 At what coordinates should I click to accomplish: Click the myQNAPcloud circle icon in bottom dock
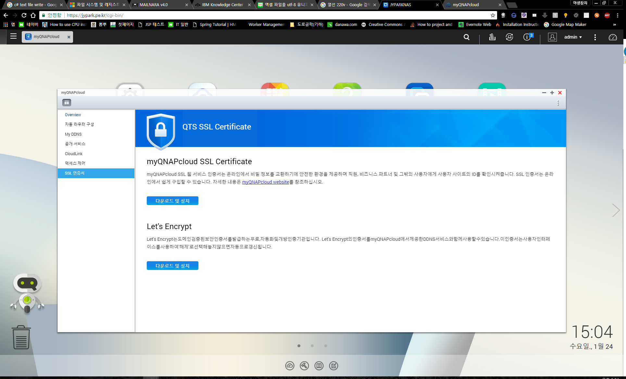point(290,366)
